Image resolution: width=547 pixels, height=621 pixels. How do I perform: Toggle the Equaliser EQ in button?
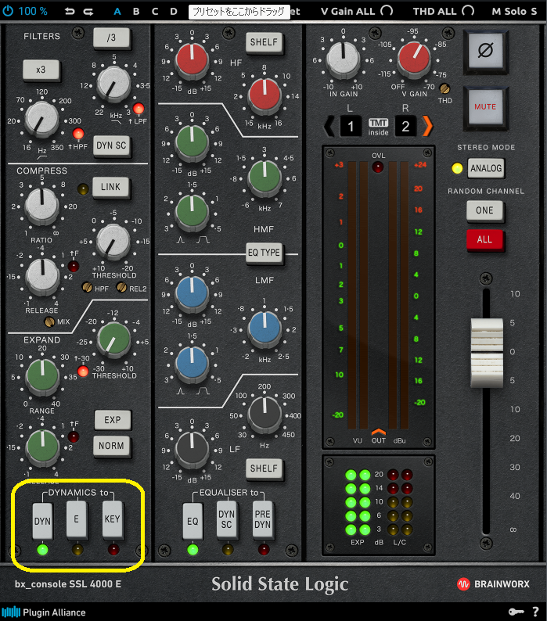(193, 521)
